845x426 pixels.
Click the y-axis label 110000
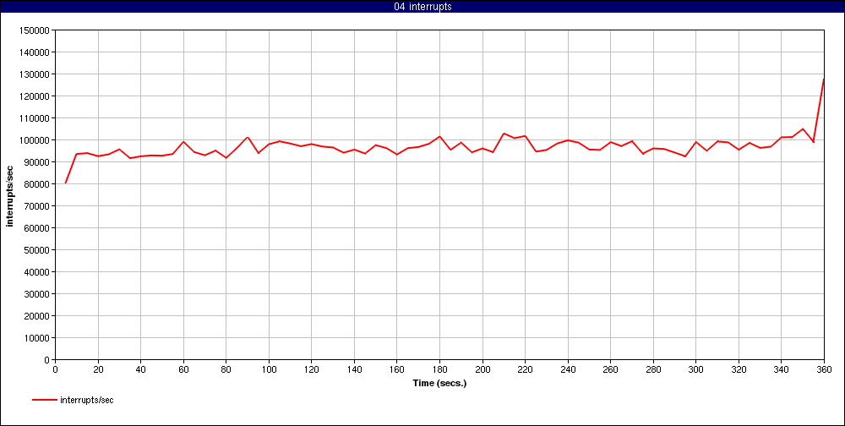click(x=34, y=118)
